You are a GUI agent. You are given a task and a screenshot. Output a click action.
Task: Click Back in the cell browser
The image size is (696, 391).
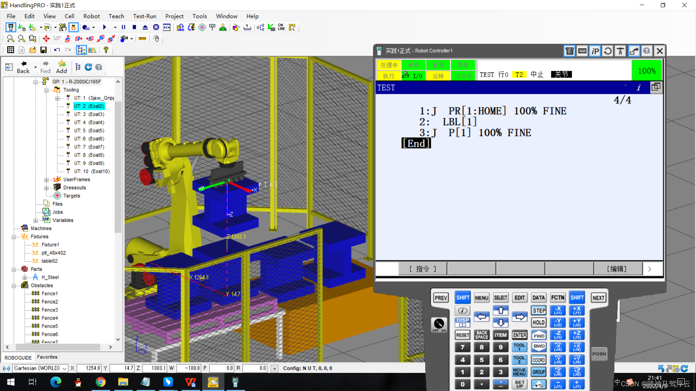[x=23, y=67]
